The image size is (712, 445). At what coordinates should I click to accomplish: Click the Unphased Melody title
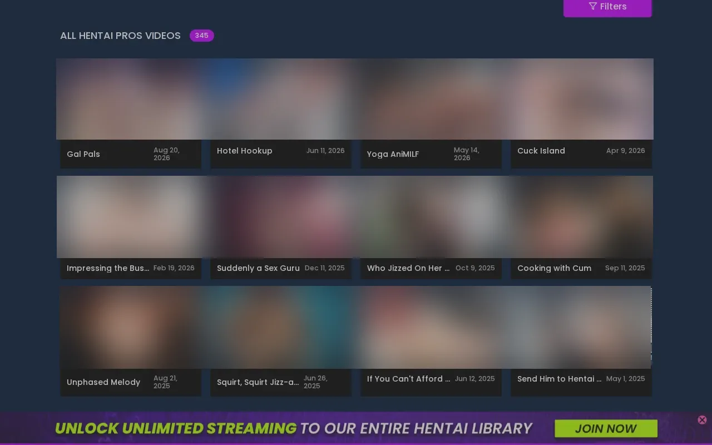[103, 382]
